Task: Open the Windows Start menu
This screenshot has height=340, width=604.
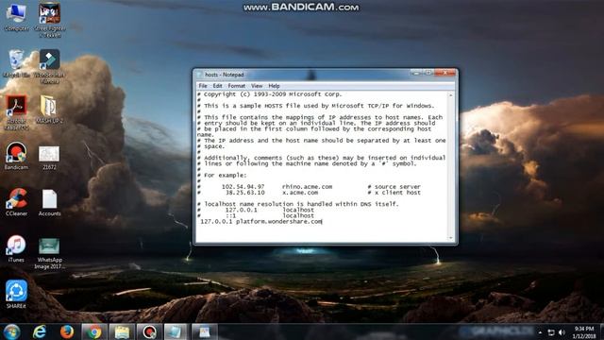Action: (x=11, y=331)
